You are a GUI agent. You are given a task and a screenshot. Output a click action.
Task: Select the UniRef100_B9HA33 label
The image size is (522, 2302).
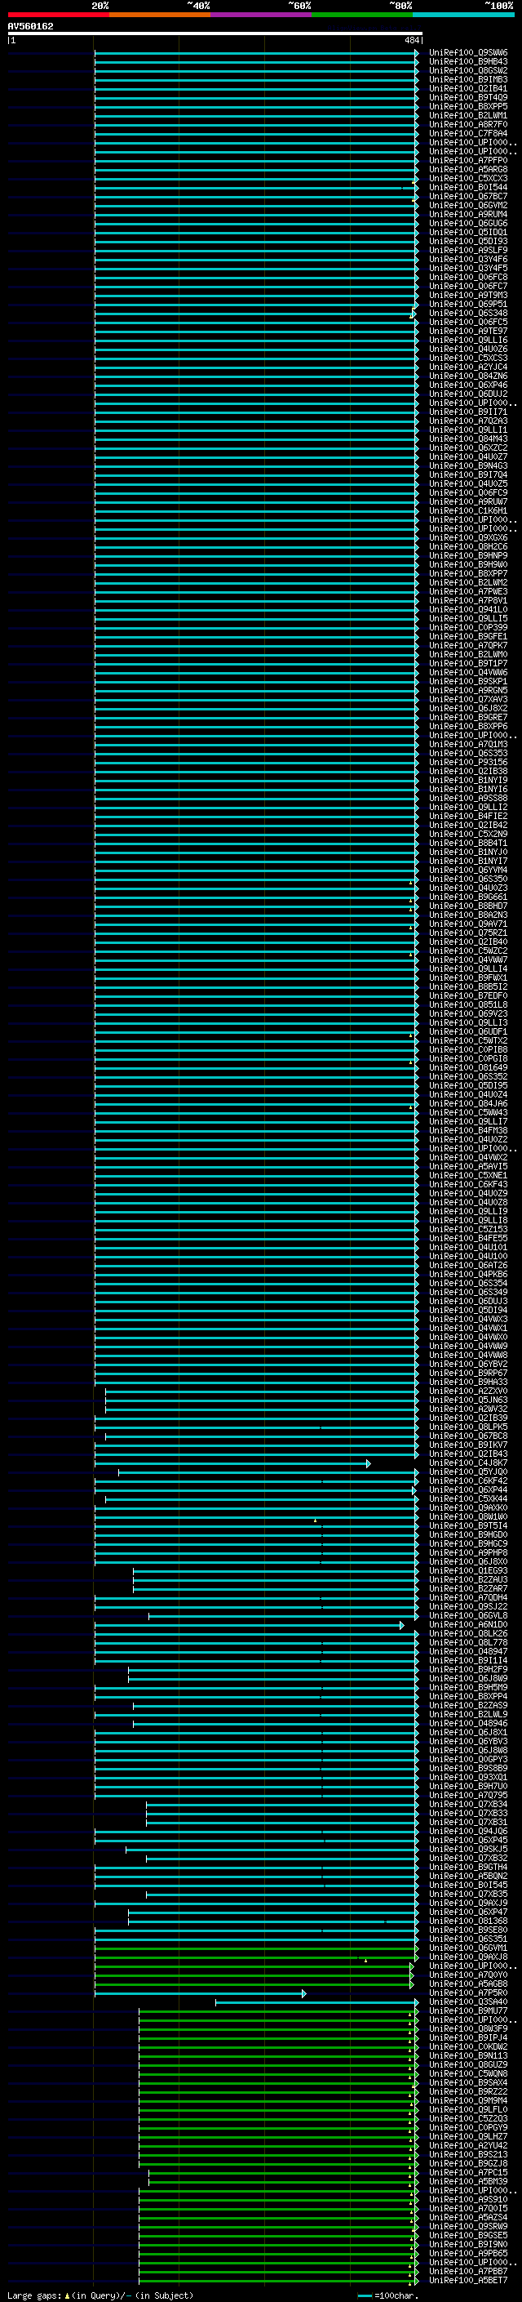(x=468, y=1383)
